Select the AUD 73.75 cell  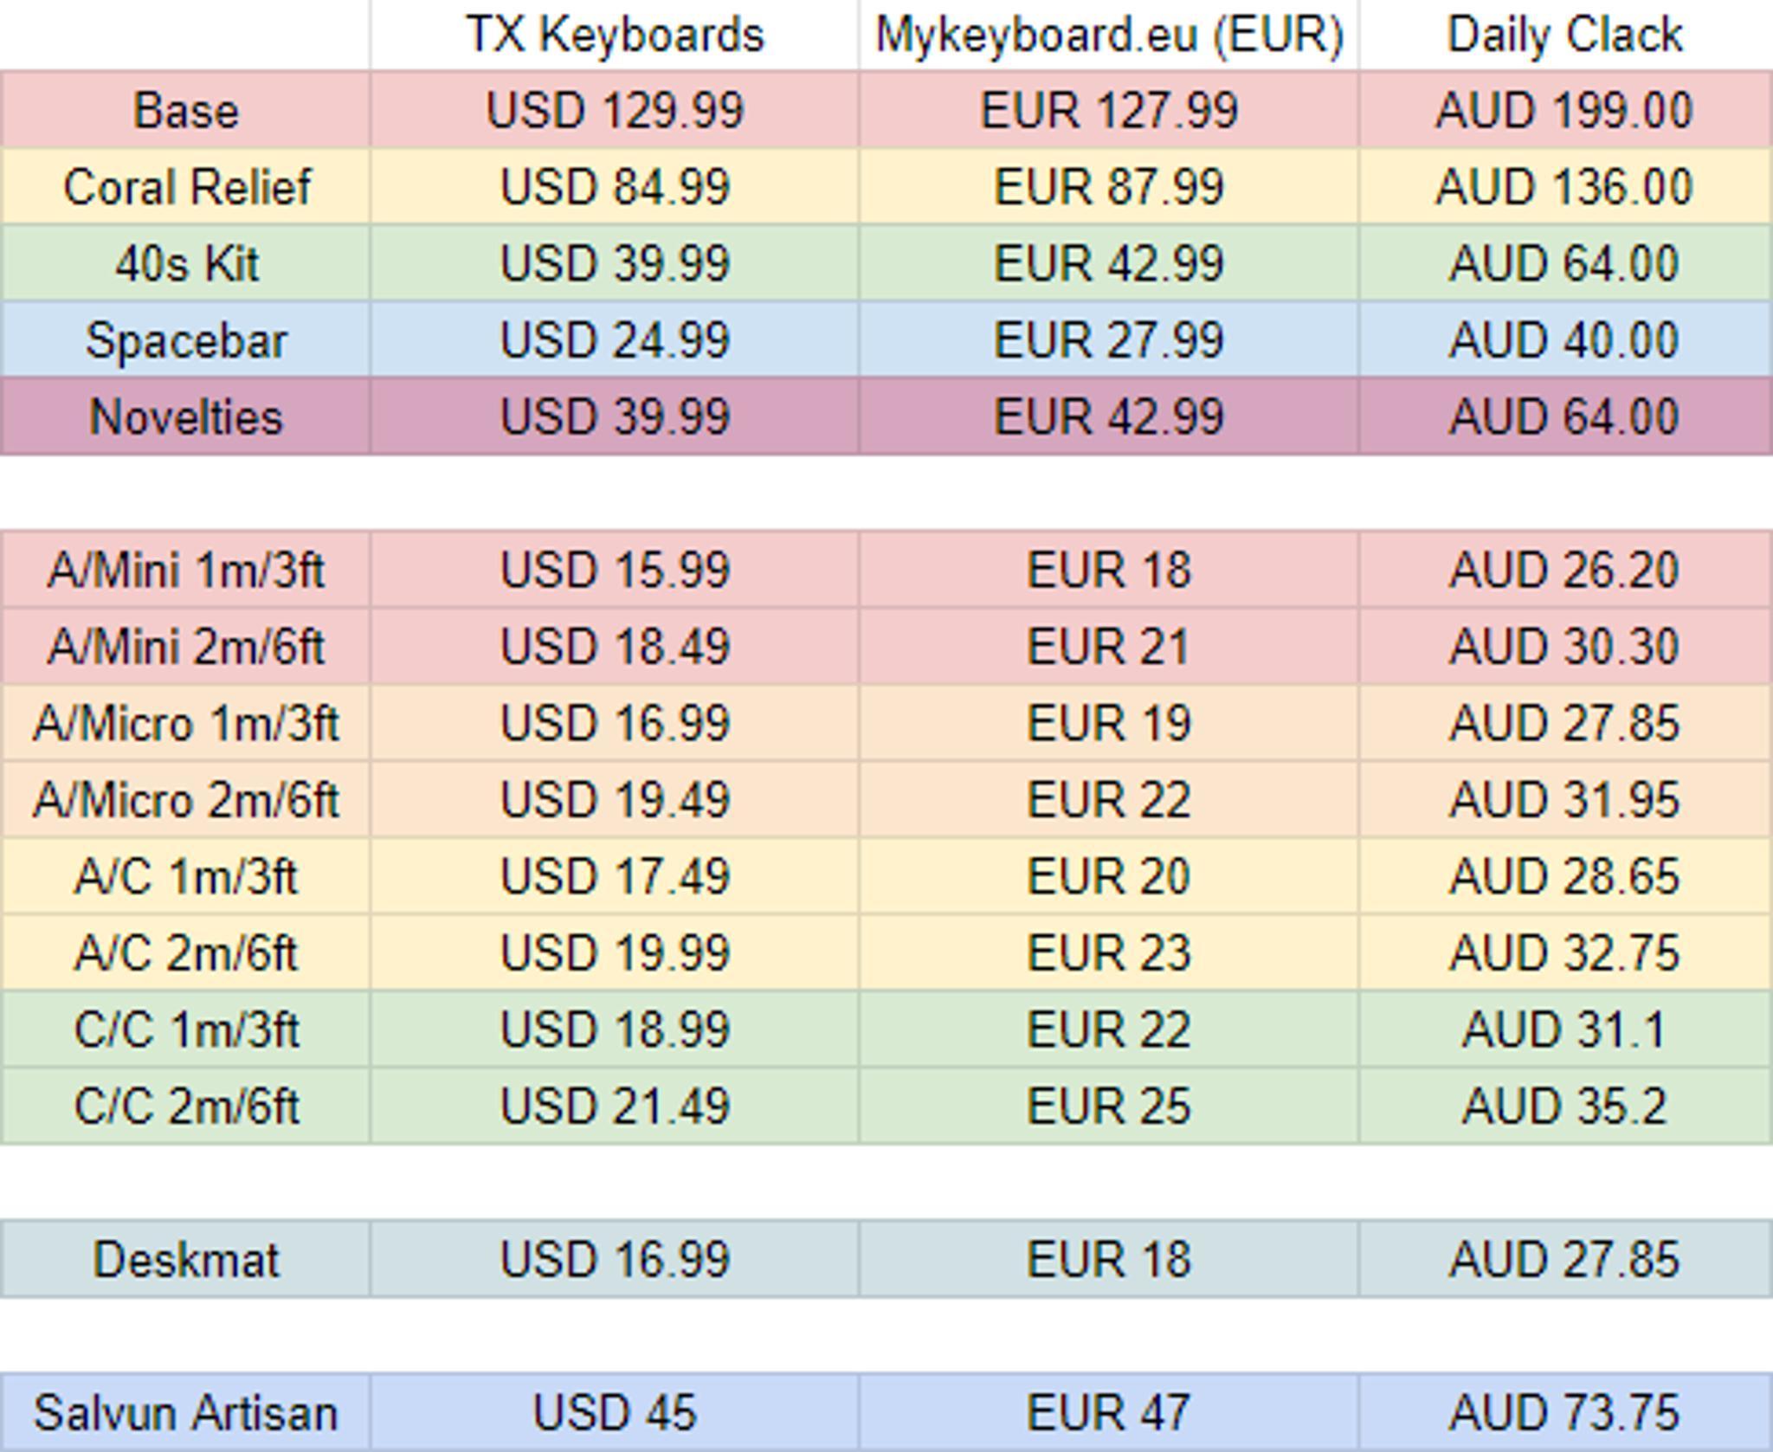tap(1564, 1412)
